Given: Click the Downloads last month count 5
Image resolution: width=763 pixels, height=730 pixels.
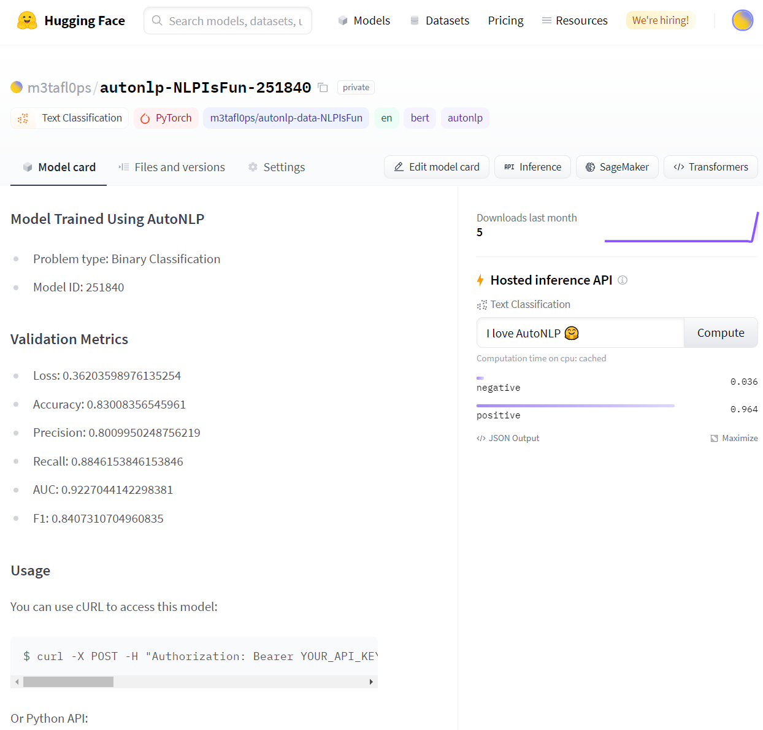Looking at the screenshot, I should pyautogui.click(x=480, y=232).
